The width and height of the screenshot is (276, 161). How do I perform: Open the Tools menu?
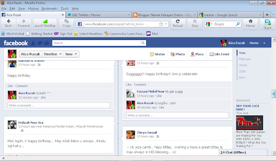pyautogui.click(x=65, y=9)
